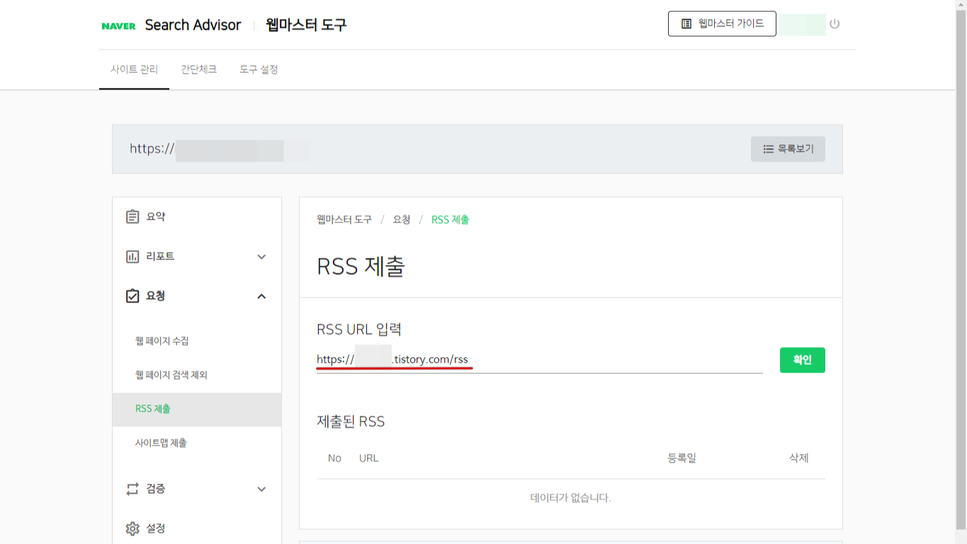
Task: Open 사이트맵 제출 submenu
Action: pos(162,443)
